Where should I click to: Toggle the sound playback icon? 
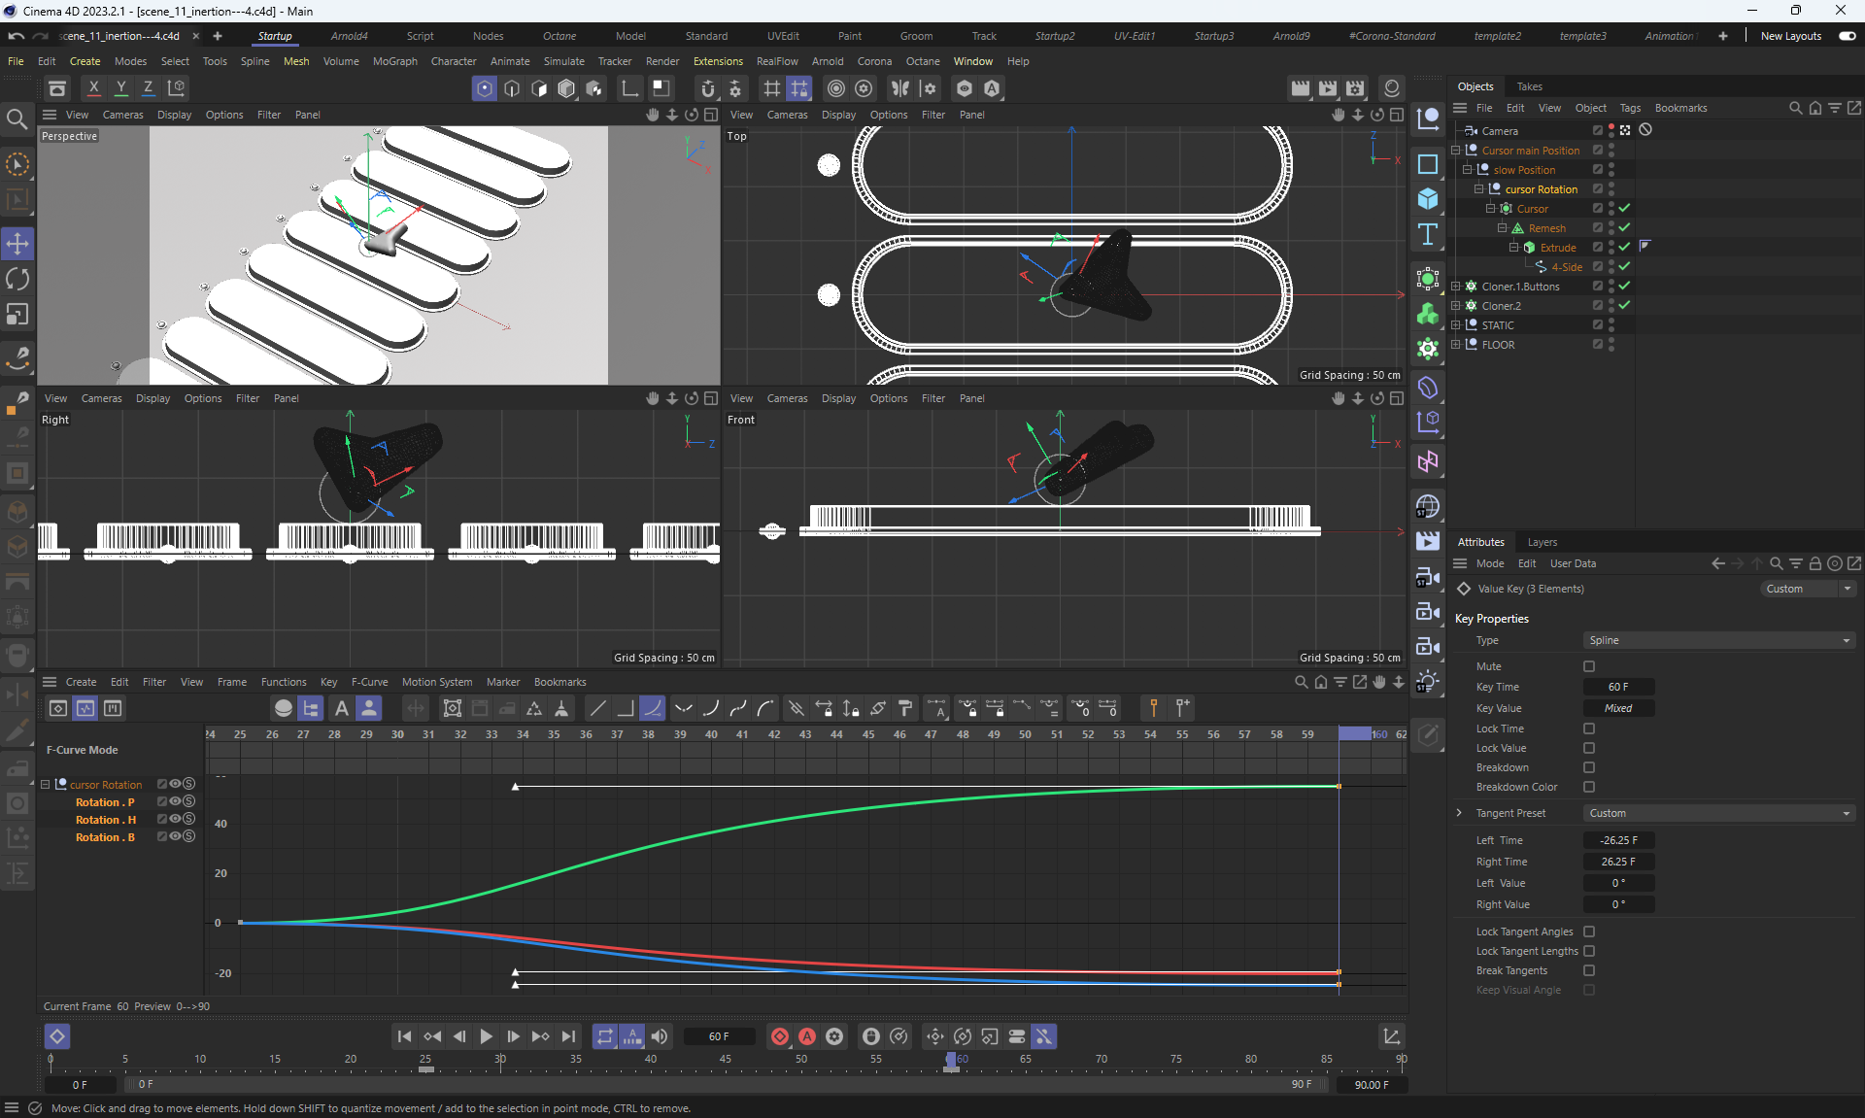pyautogui.click(x=660, y=1036)
